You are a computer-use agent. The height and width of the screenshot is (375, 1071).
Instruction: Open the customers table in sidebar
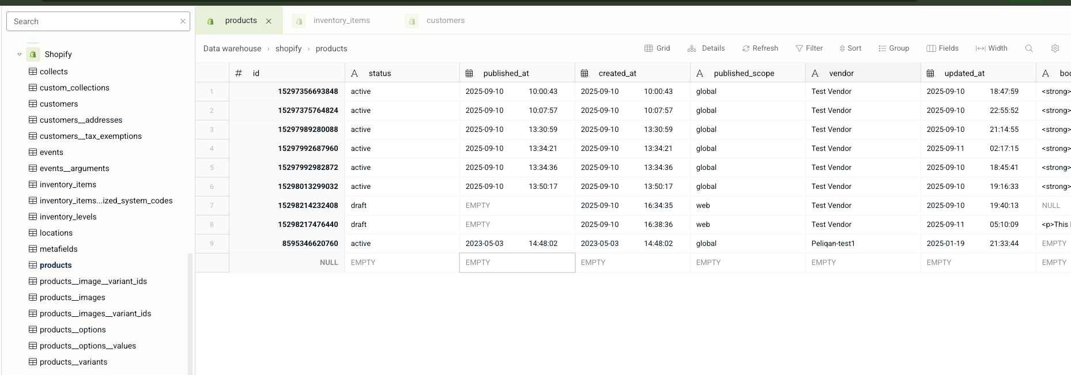click(x=59, y=104)
